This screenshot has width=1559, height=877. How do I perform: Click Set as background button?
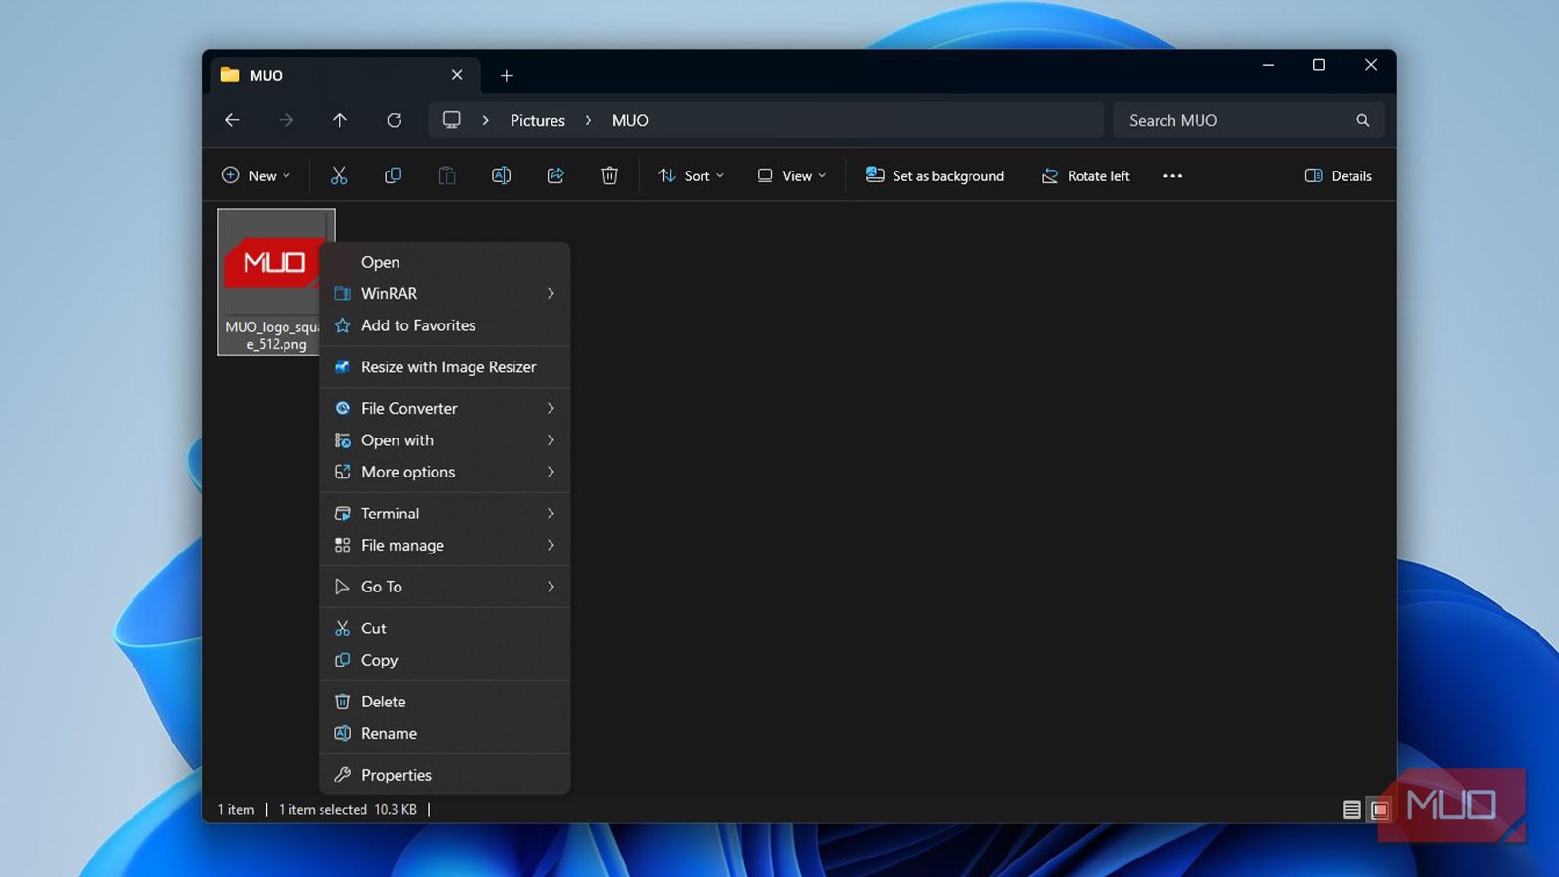pos(934,175)
